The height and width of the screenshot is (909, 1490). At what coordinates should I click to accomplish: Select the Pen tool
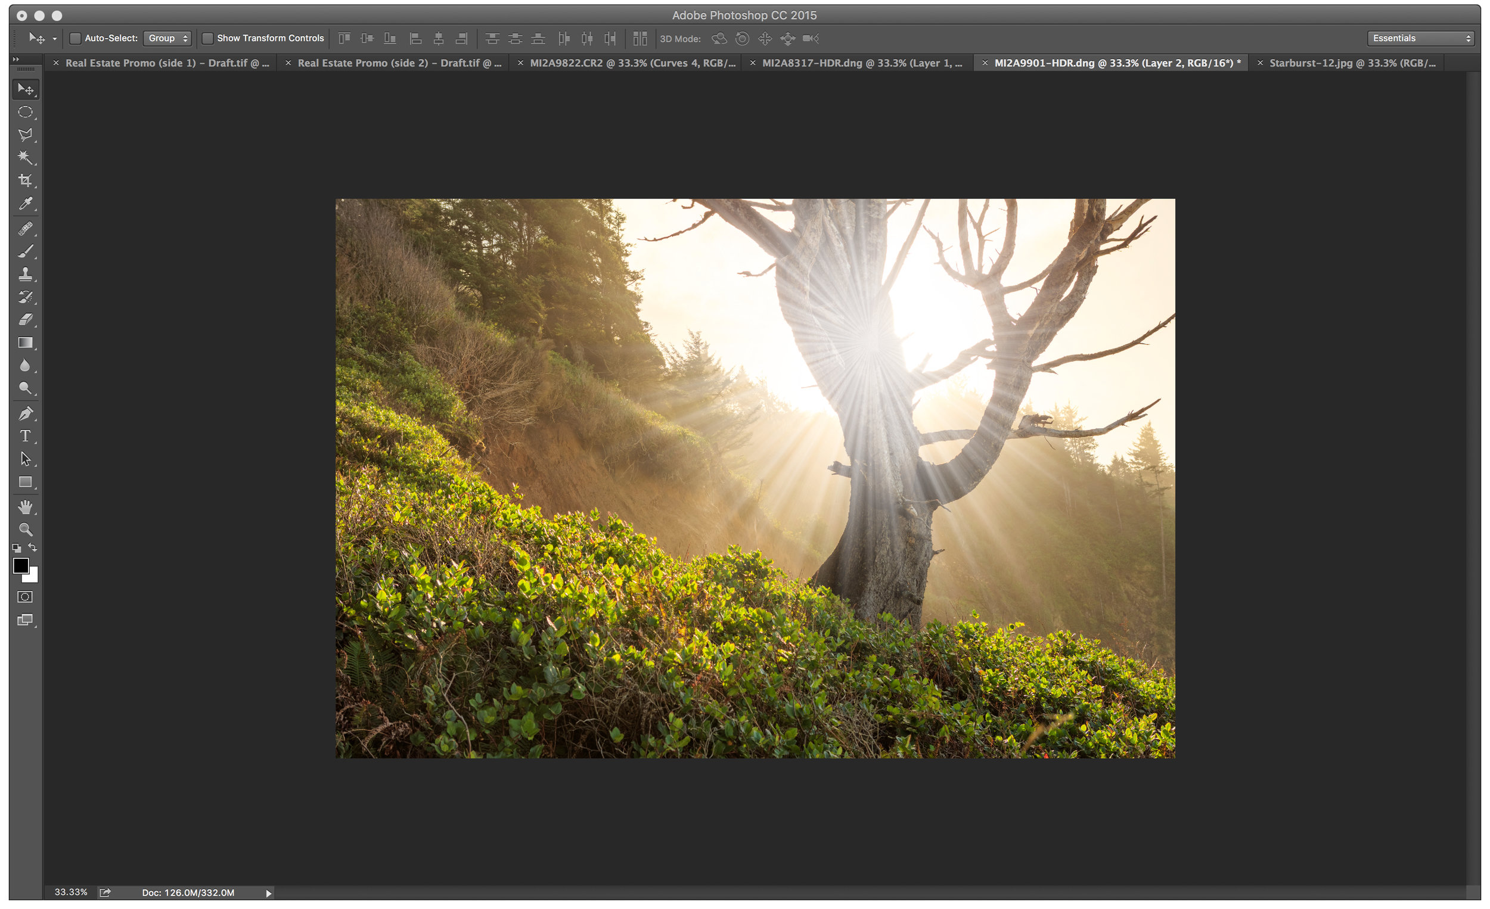26,414
